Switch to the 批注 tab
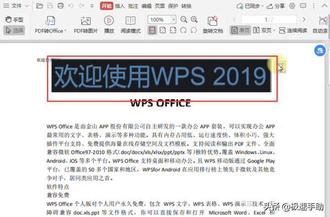The width and height of the screenshot is (330, 217). tap(133, 6)
